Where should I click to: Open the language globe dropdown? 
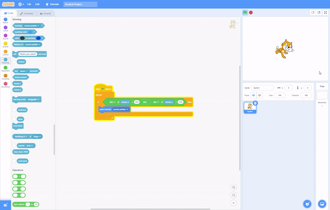point(21,4)
